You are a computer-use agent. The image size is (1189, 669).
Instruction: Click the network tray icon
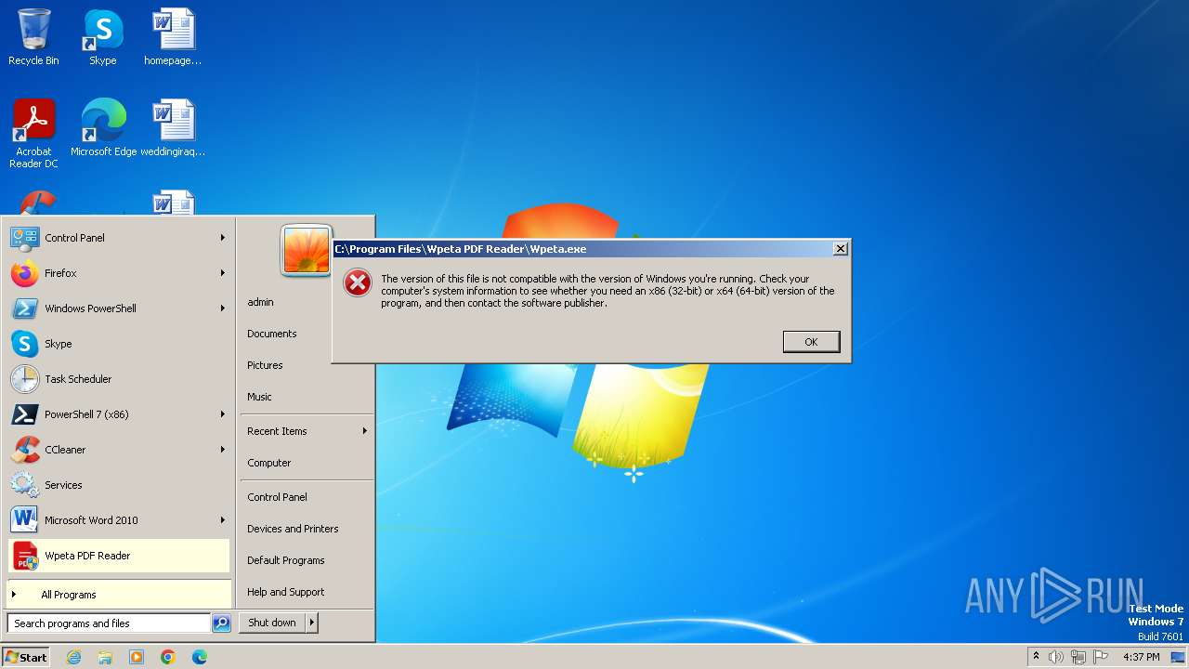tap(1078, 657)
